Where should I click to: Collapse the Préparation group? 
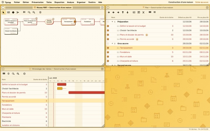click(x=112, y=22)
